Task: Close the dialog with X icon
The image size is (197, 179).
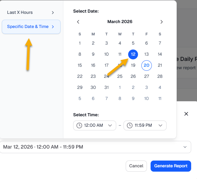Action: pos(186,114)
